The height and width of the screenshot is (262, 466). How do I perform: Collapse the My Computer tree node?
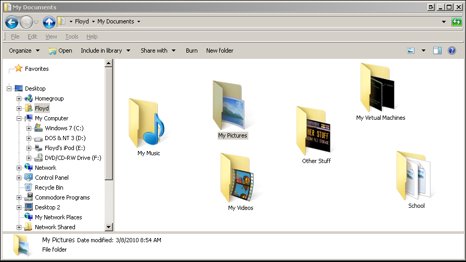(x=19, y=118)
